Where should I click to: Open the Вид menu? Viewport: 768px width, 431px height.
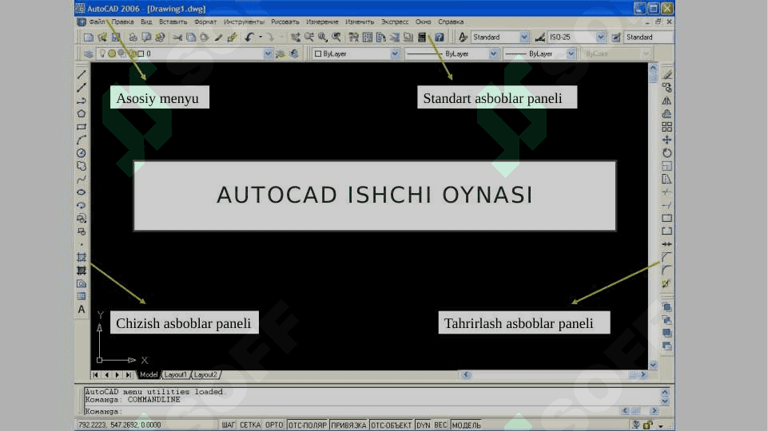click(x=146, y=22)
